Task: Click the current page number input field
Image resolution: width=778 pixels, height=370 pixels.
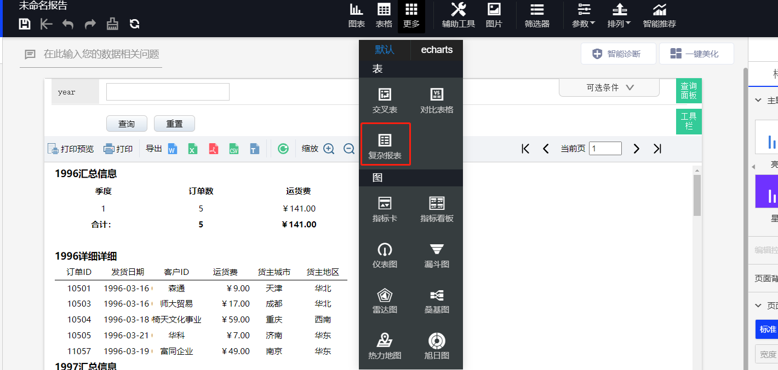Action: pos(605,148)
